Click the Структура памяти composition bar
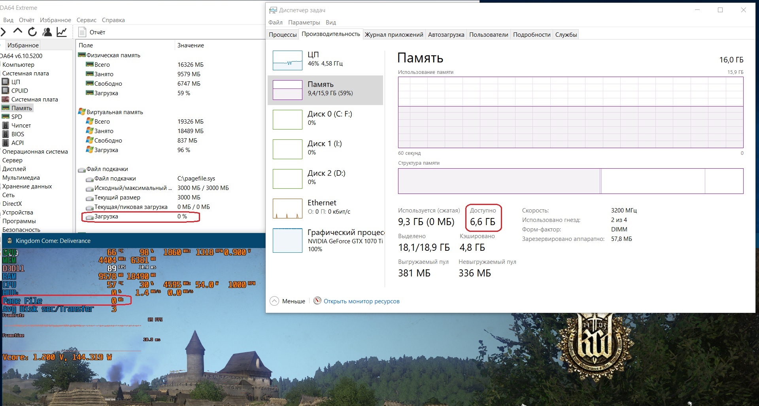This screenshot has height=406, width=759. coord(570,181)
